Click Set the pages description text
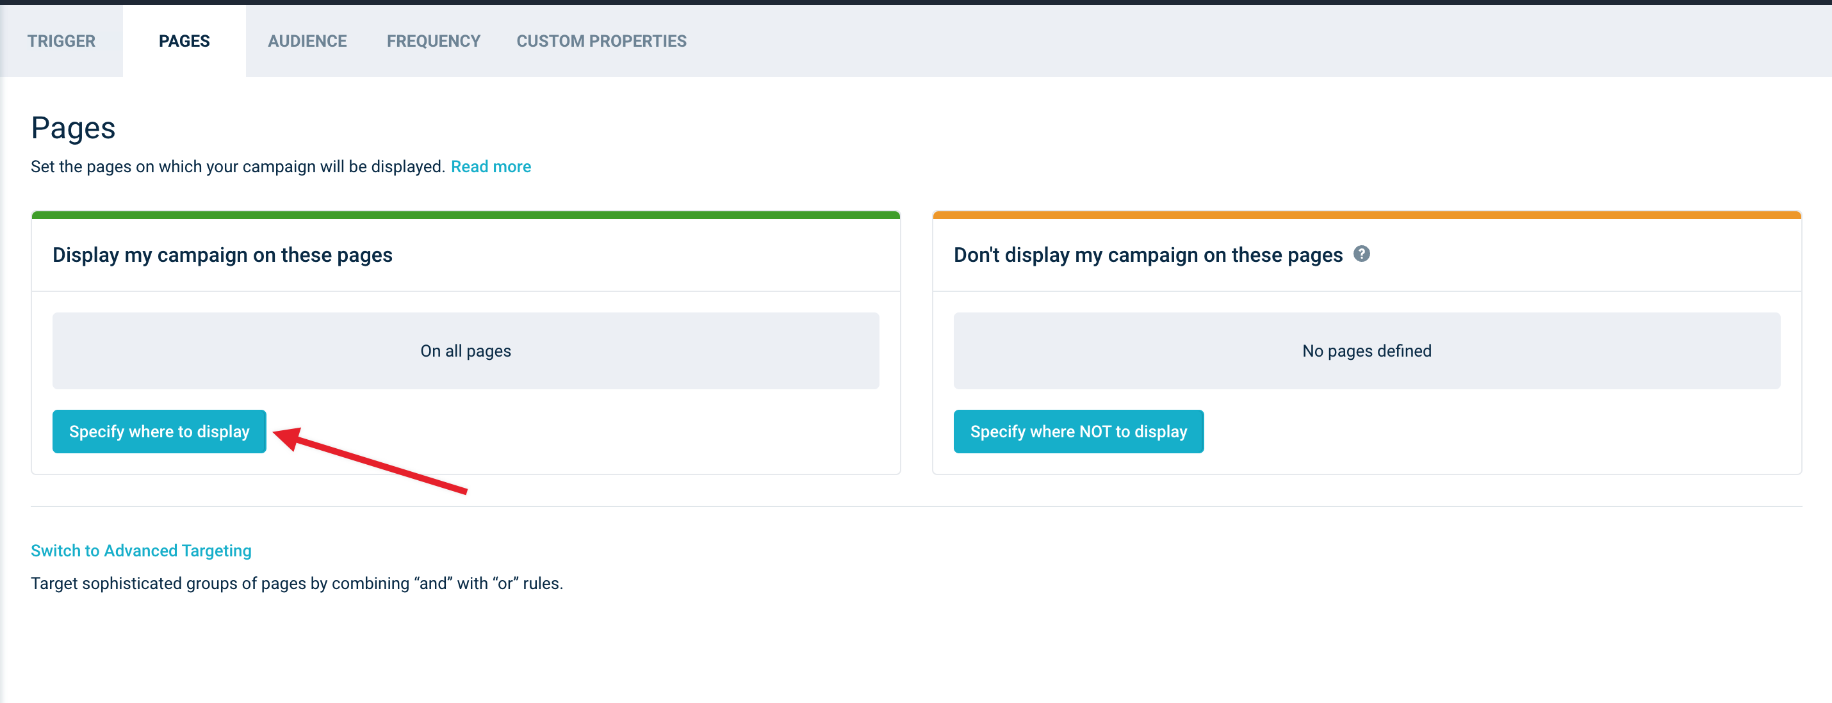Screen dimensions: 1832x703 238,166
